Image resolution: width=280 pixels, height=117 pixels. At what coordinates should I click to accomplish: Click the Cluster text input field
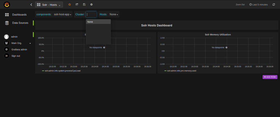(91, 15)
